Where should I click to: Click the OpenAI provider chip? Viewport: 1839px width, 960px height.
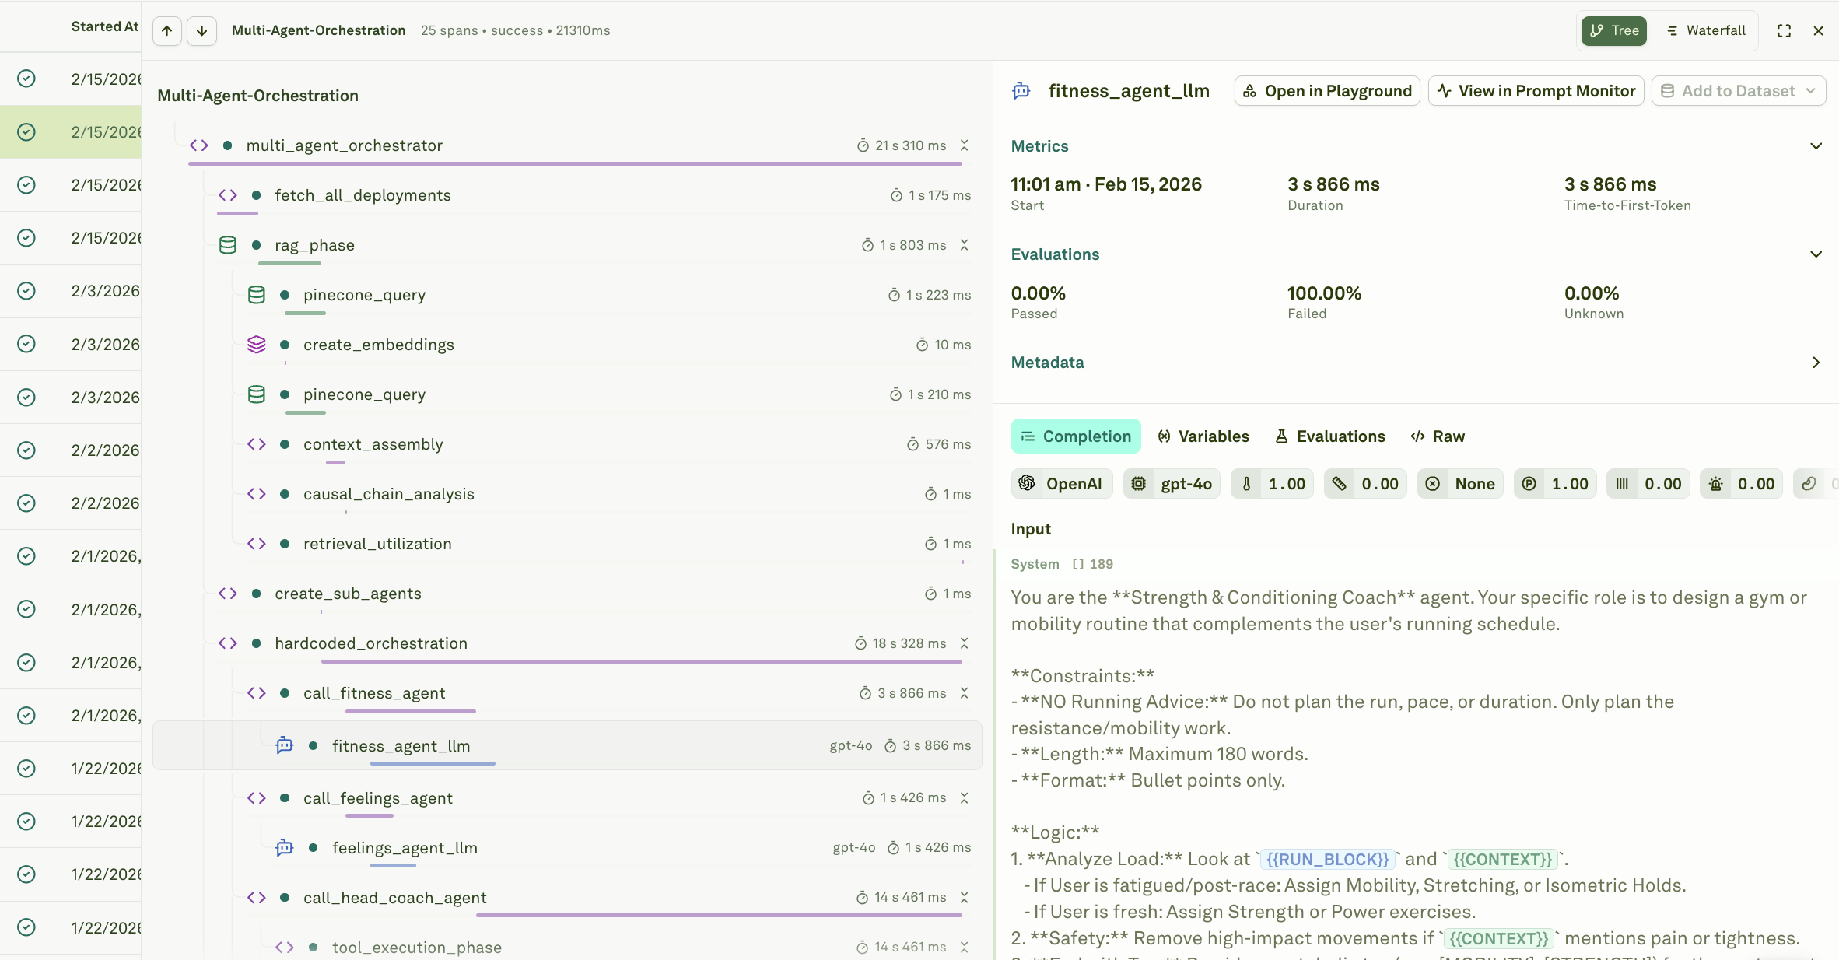[1061, 484]
